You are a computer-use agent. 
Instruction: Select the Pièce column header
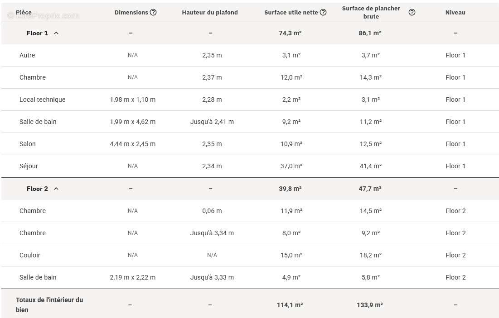(x=24, y=12)
